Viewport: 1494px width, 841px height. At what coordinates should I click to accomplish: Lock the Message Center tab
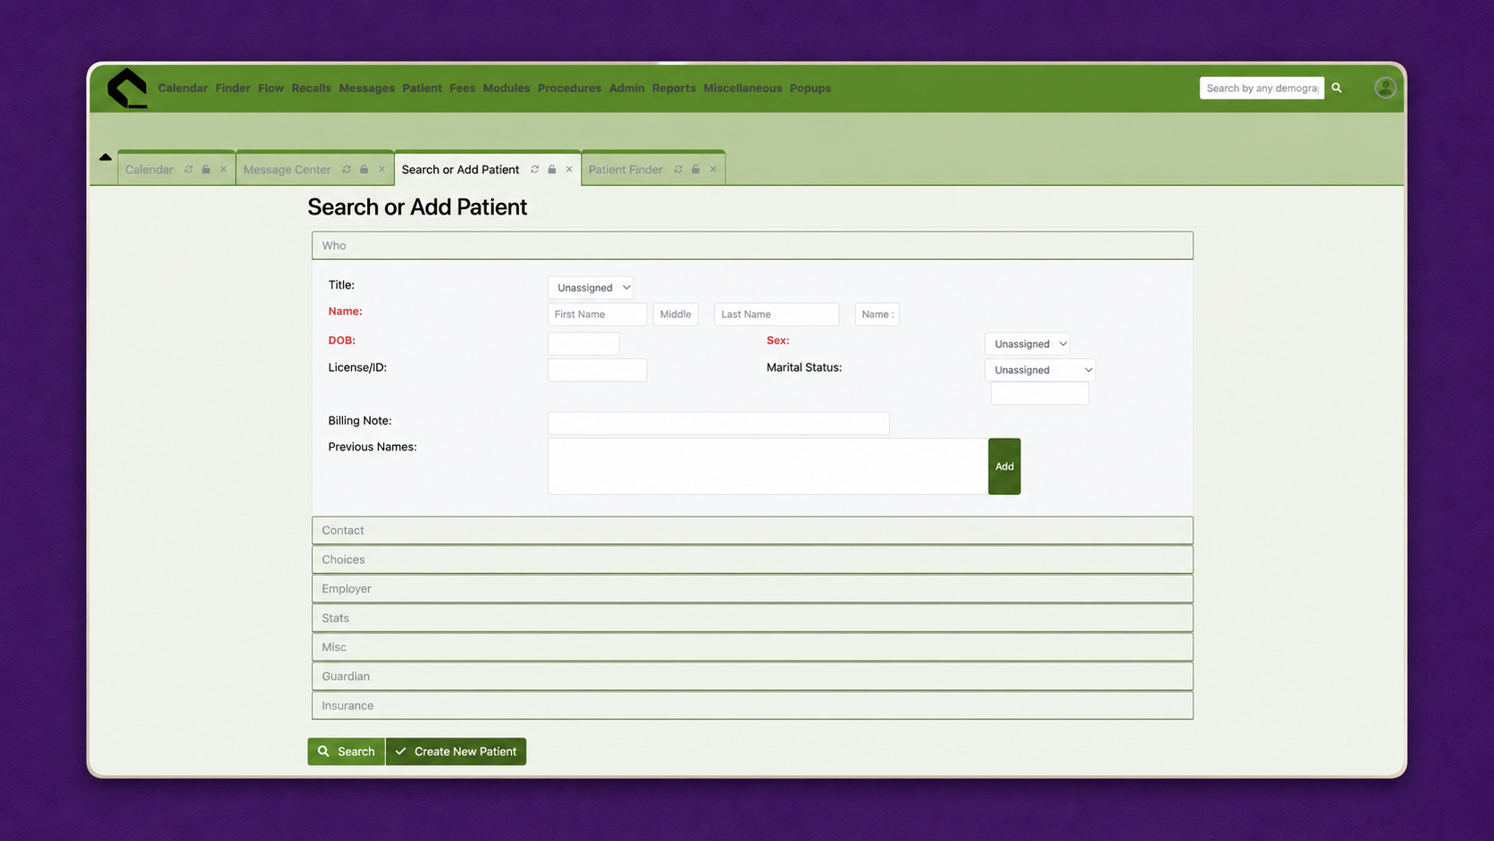[x=365, y=169]
